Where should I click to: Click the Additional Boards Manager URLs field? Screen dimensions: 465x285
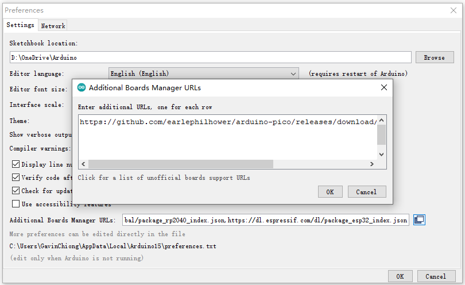[x=266, y=220]
